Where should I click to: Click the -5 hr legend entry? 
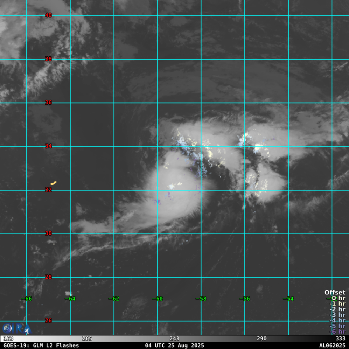pos(337,326)
